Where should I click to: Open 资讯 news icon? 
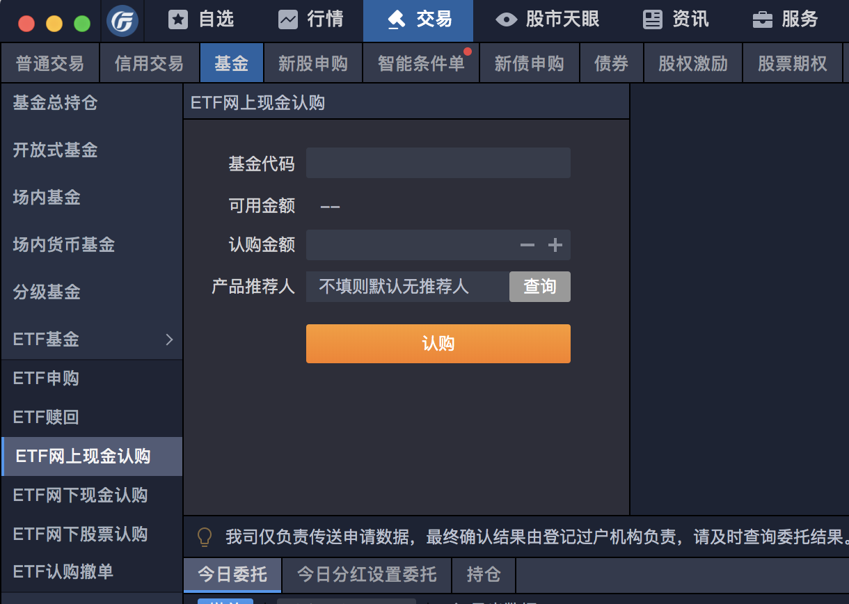pyautogui.click(x=653, y=20)
